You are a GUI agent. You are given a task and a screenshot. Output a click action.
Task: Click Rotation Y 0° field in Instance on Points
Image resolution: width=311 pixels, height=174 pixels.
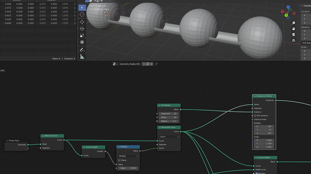[x=264, y=130]
